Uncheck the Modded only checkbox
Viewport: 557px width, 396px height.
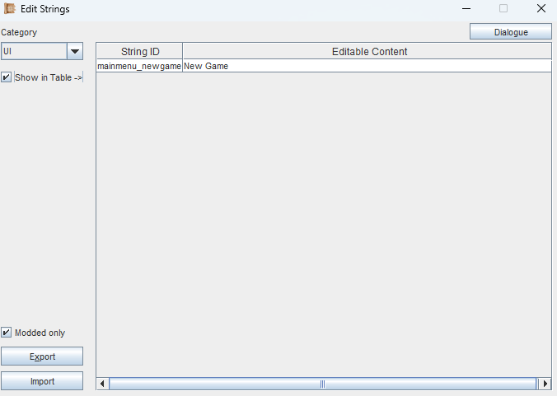pos(7,333)
